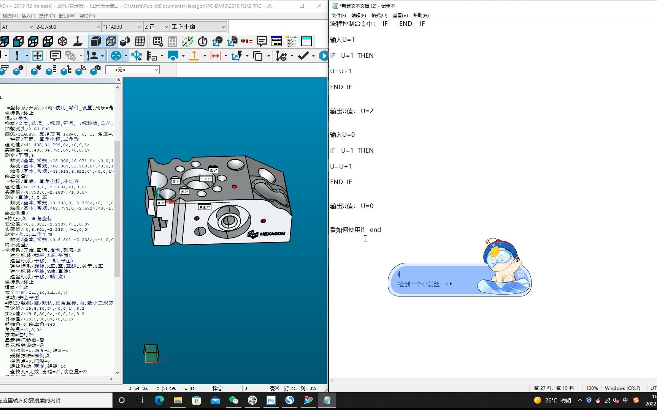Click the Notepad text line '看如何使用if end'

point(355,230)
